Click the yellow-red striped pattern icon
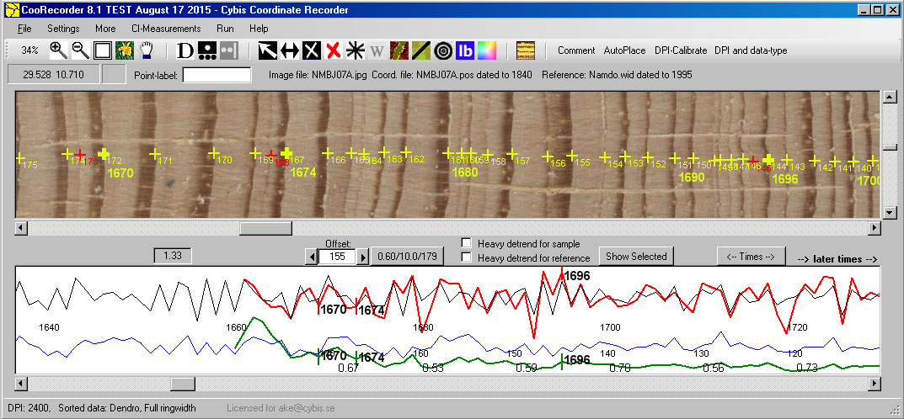The width and height of the screenshot is (904, 419). pyautogui.click(x=525, y=50)
